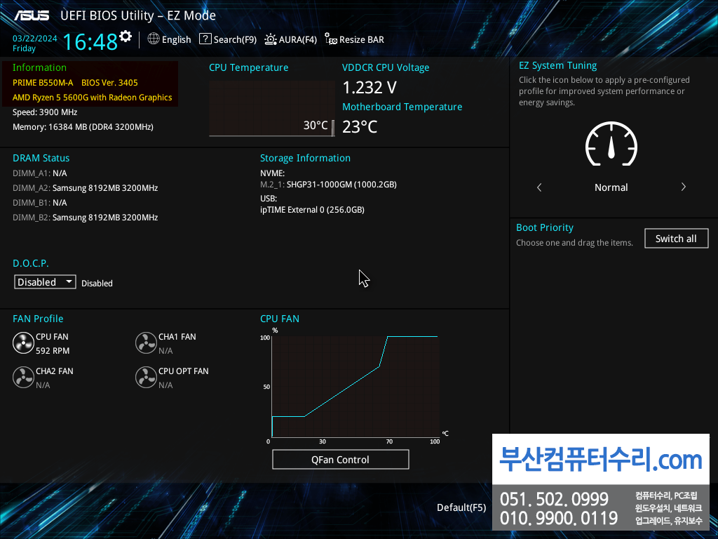Click DIMM_A2 Samsung 8192MB entry

pyautogui.click(x=85, y=188)
